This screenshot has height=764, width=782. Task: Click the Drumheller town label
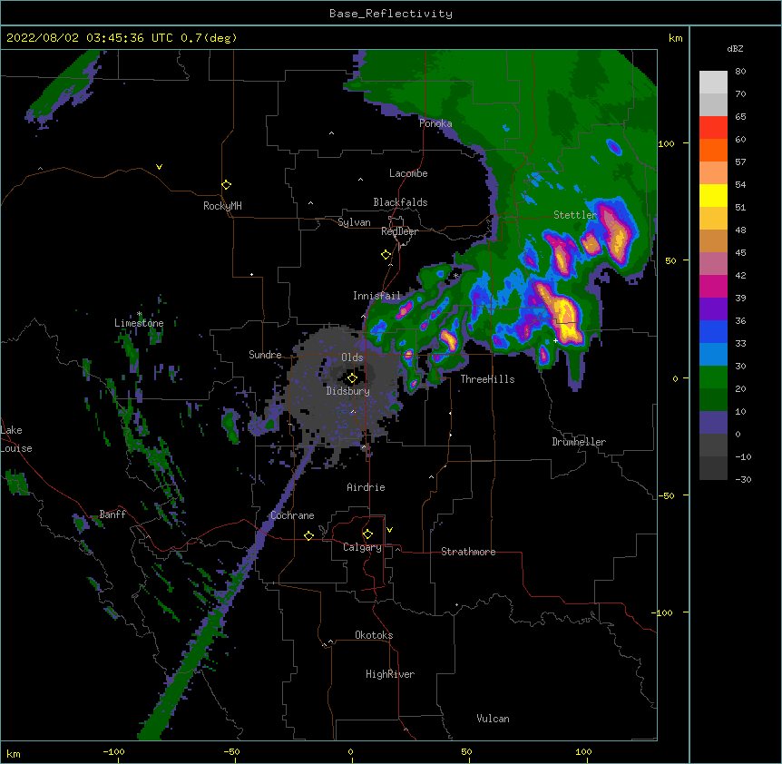pyautogui.click(x=579, y=442)
